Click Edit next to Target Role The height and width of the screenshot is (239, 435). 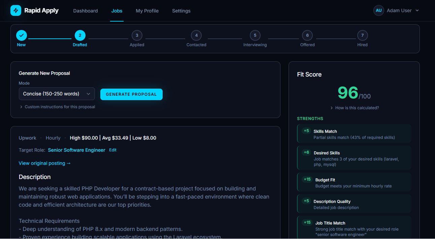[x=113, y=150]
